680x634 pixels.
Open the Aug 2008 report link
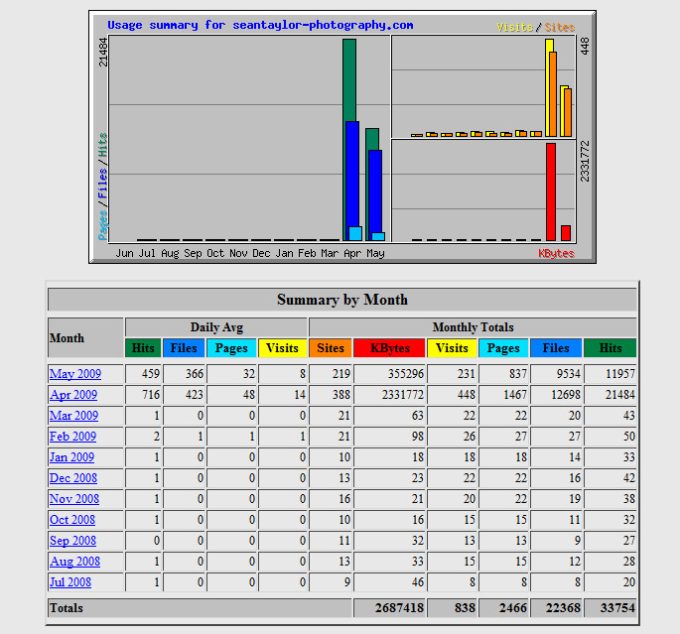pos(74,562)
